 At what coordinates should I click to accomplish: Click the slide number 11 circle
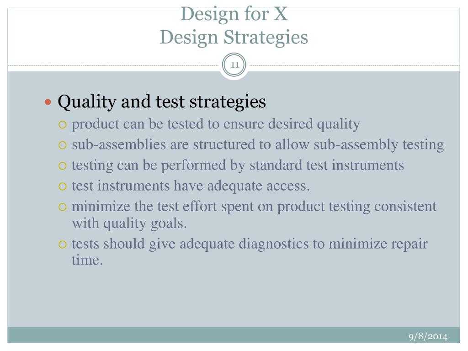click(234, 65)
